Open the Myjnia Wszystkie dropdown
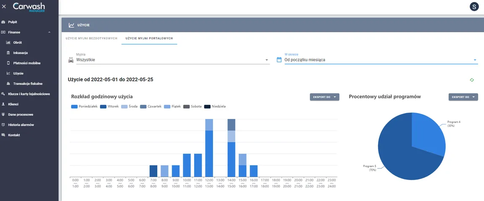Viewport: 484px width, 201px height. point(173,60)
